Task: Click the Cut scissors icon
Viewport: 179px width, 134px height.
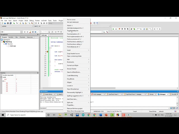Action: [20, 23]
